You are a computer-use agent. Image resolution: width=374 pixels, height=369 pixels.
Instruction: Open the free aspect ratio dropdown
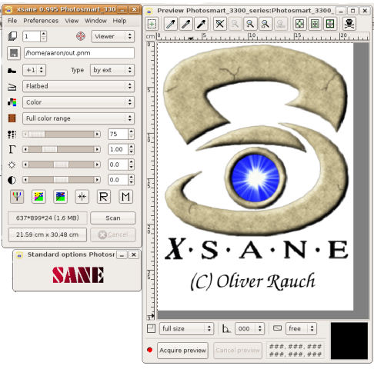(x=301, y=328)
